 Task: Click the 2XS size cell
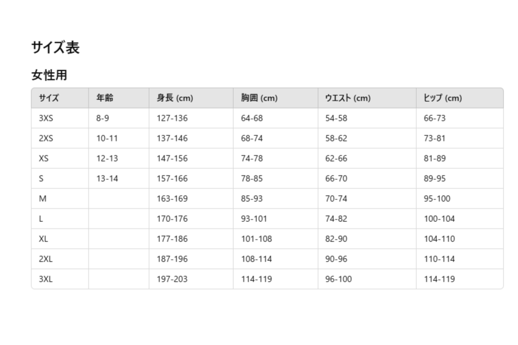point(46,138)
